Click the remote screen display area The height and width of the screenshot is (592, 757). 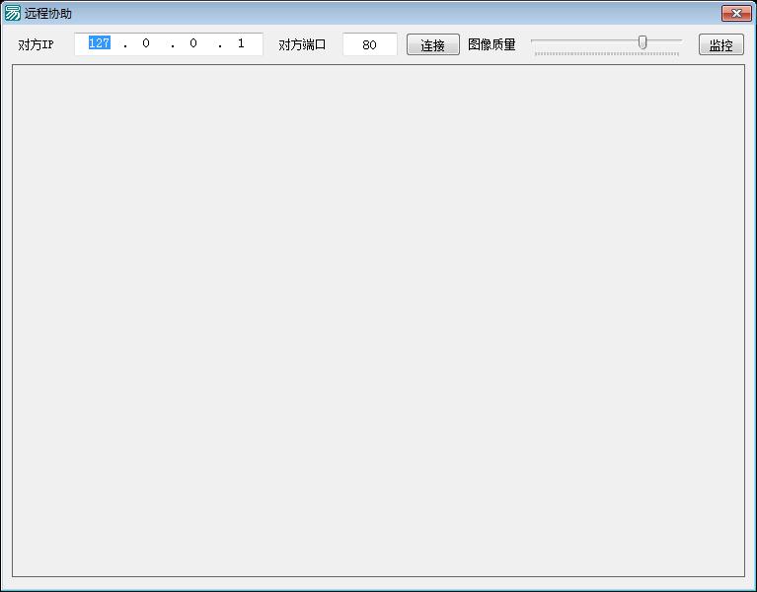[379, 321]
